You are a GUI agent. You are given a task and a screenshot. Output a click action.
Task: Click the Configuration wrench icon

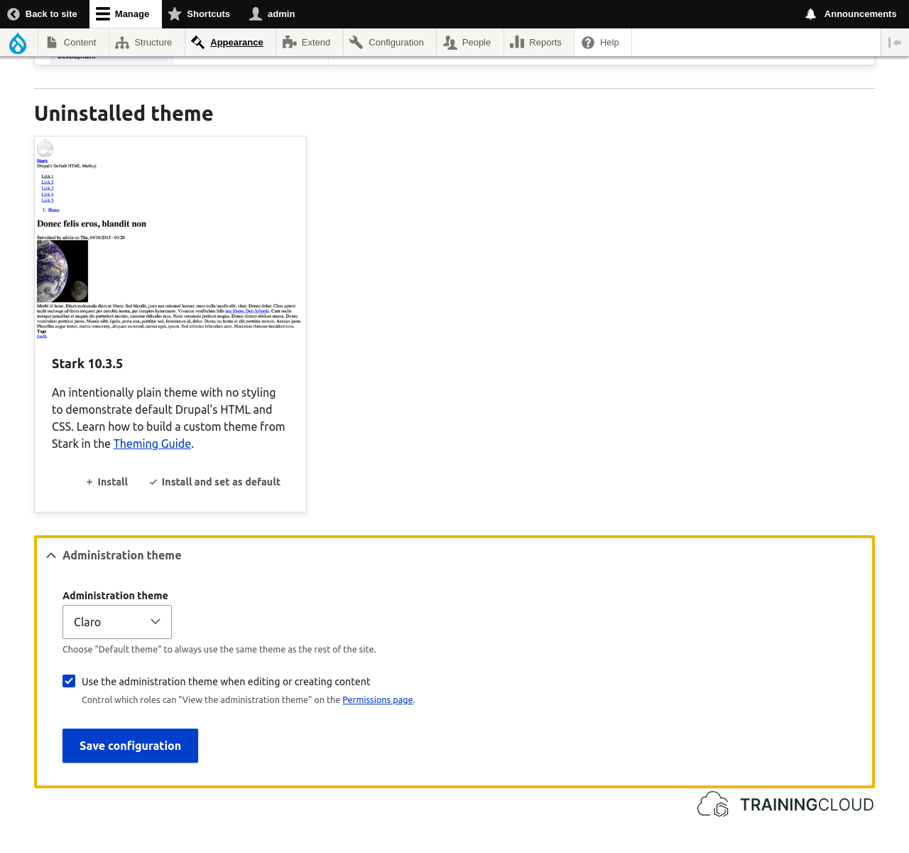click(x=356, y=43)
